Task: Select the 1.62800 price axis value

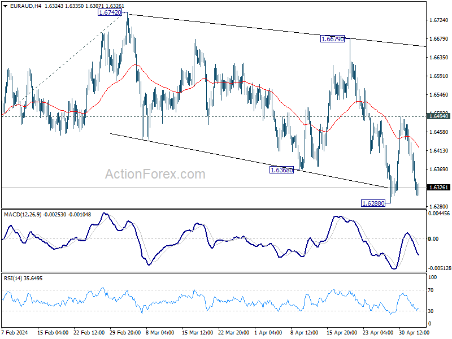Action: point(439,206)
